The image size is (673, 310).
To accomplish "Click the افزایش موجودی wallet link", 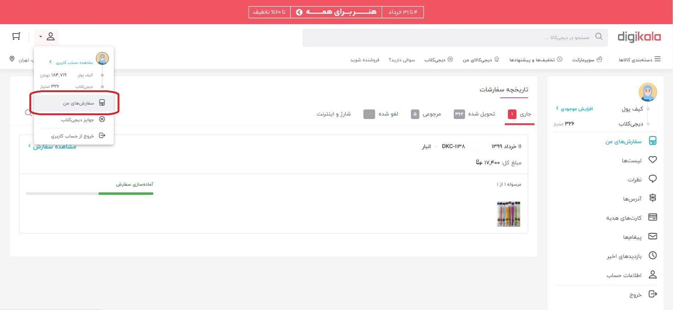I will pyautogui.click(x=574, y=109).
